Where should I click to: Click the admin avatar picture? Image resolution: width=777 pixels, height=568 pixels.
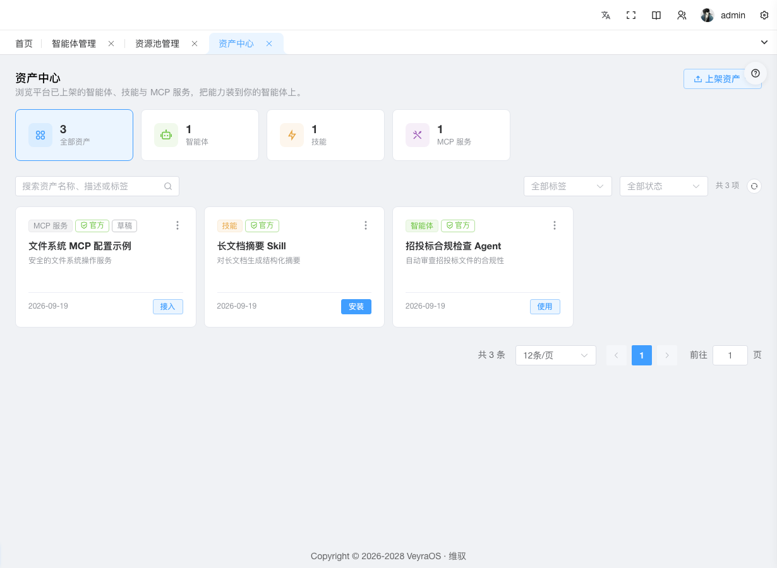(708, 15)
